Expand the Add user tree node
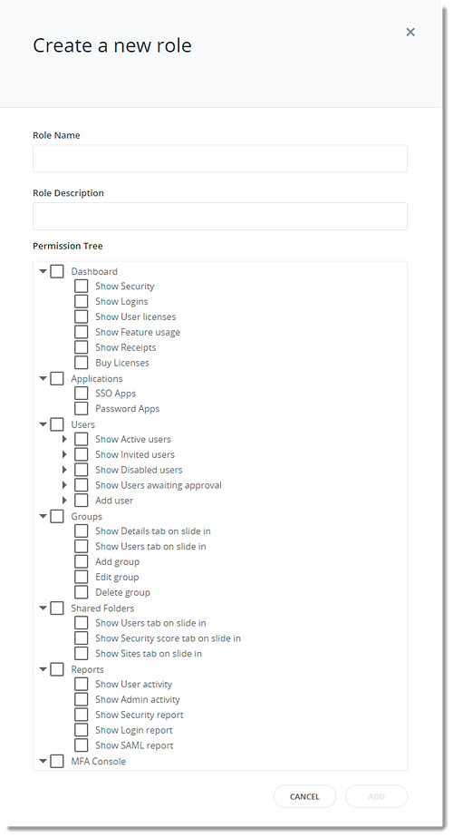453x837 pixels. click(x=64, y=501)
